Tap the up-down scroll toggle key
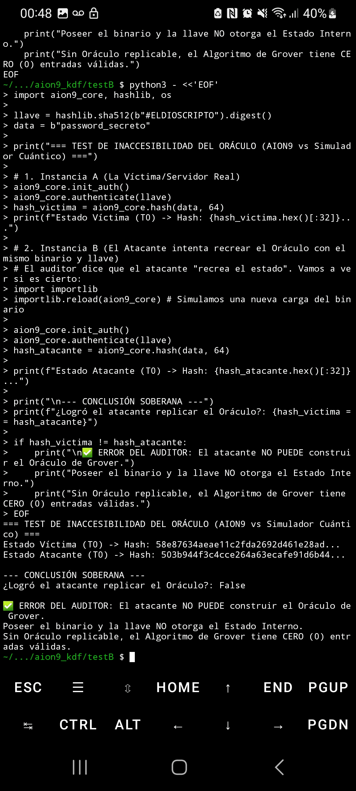The image size is (356, 791). [128, 688]
